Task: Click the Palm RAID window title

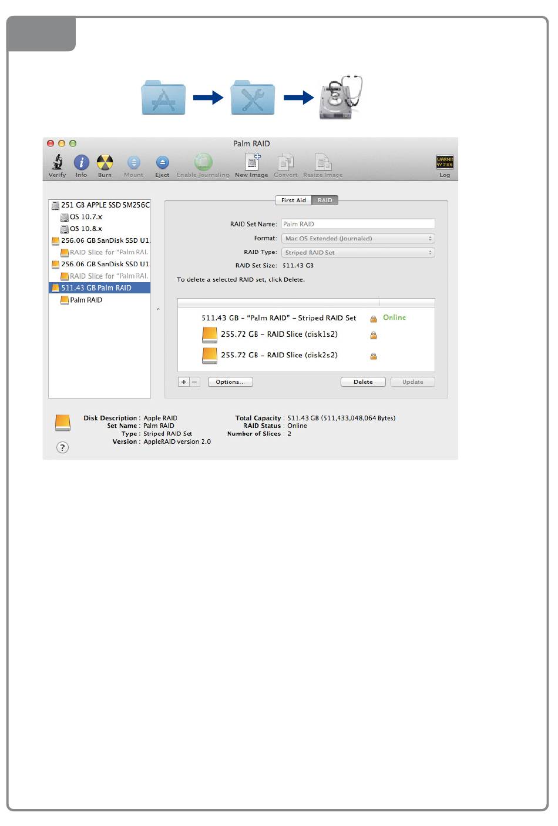Action: point(251,143)
